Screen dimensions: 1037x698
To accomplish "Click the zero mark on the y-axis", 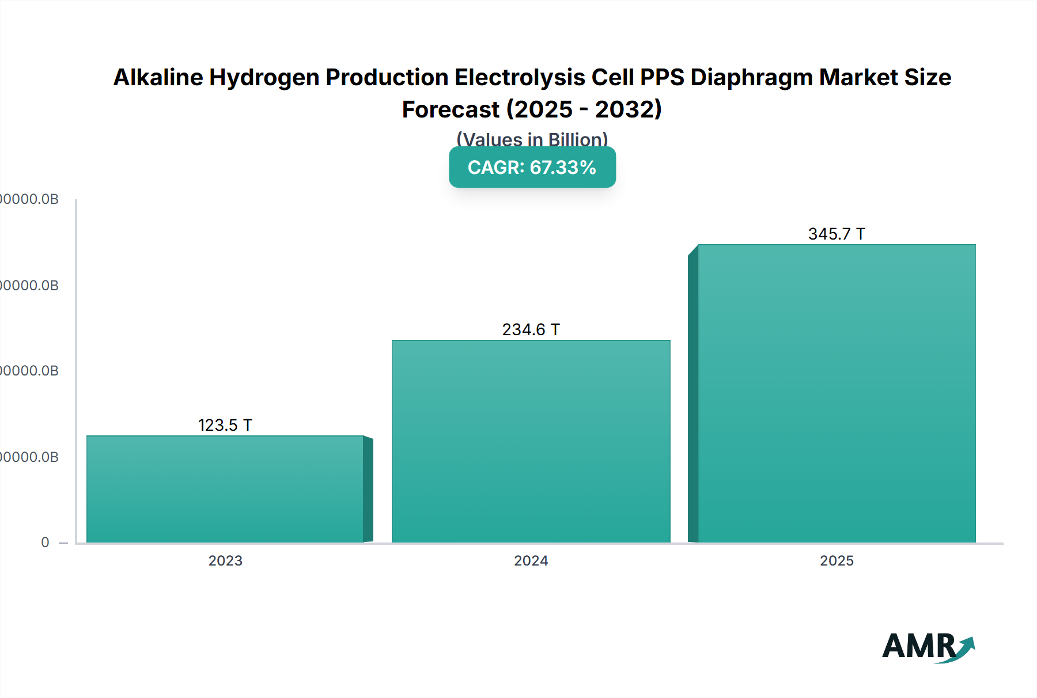I will (44, 542).
